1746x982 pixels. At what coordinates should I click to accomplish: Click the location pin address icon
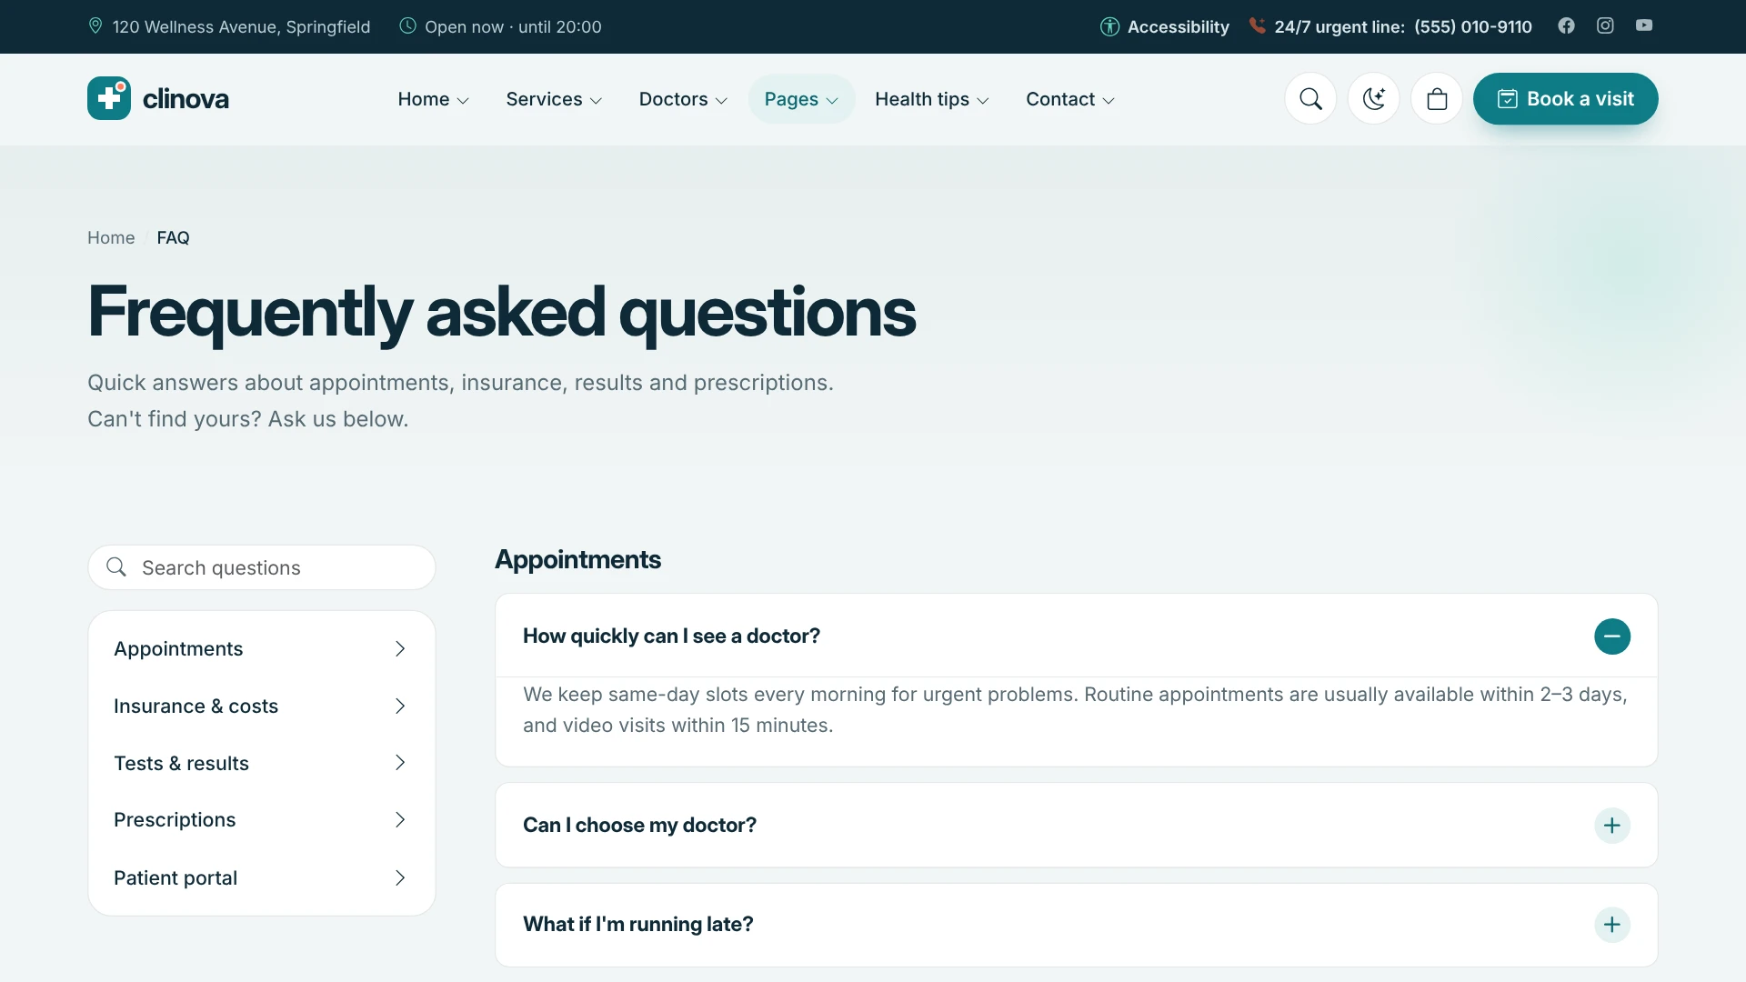95,25
